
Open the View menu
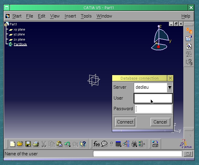pyautogui.click(x=55, y=16)
